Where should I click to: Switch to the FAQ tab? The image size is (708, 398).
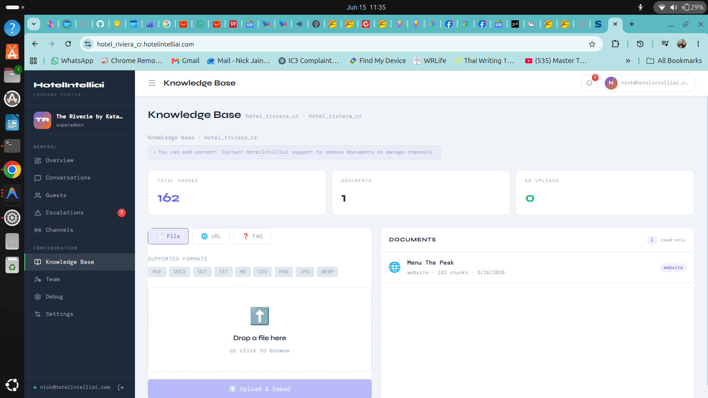252,236
